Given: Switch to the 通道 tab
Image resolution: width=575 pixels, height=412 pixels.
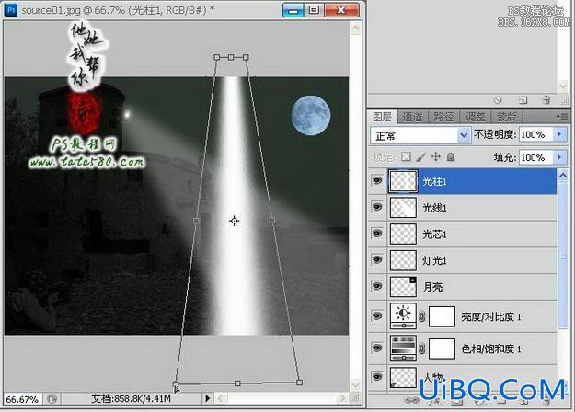Looking at the screenshot, I should point(412,117).
